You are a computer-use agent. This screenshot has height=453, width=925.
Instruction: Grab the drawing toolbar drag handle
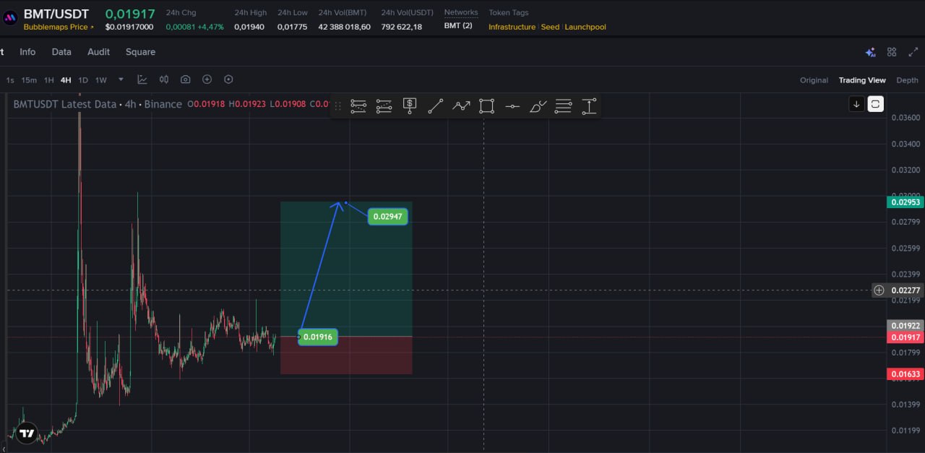coord(337,106)
